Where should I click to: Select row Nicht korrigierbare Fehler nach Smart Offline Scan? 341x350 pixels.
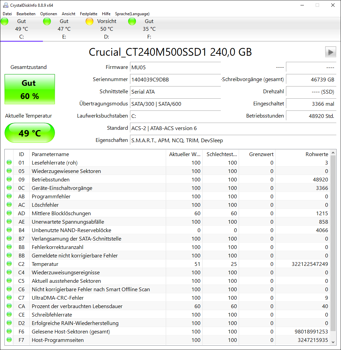[x=167, y=289]
